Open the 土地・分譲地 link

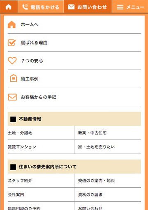[x=20, y=133]
